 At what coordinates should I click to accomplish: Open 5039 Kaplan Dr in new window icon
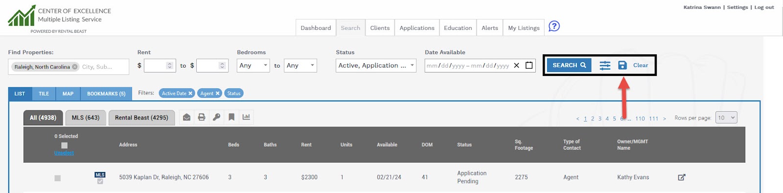(682, 177)
